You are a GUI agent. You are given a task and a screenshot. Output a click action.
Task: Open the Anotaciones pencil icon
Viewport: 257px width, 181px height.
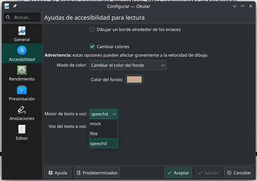[22, 110]
